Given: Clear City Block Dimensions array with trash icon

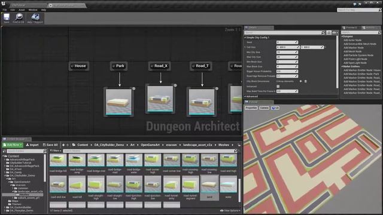Looking at the screenshot, I should click(305, 81).
